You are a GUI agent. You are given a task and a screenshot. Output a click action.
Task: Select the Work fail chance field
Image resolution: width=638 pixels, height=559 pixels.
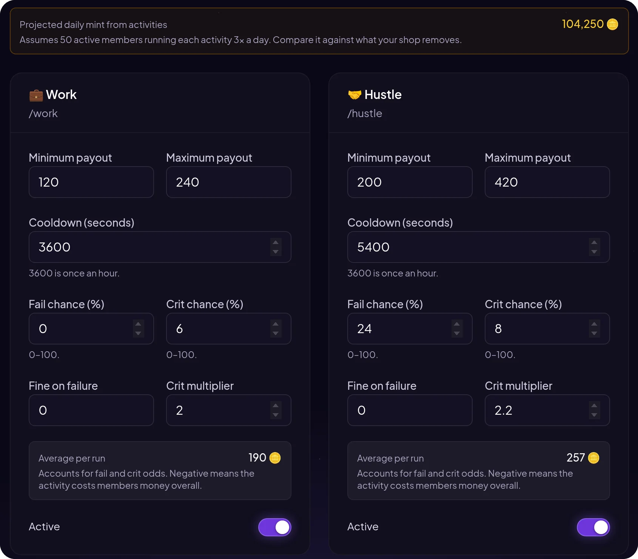click(x=91, y=329)
